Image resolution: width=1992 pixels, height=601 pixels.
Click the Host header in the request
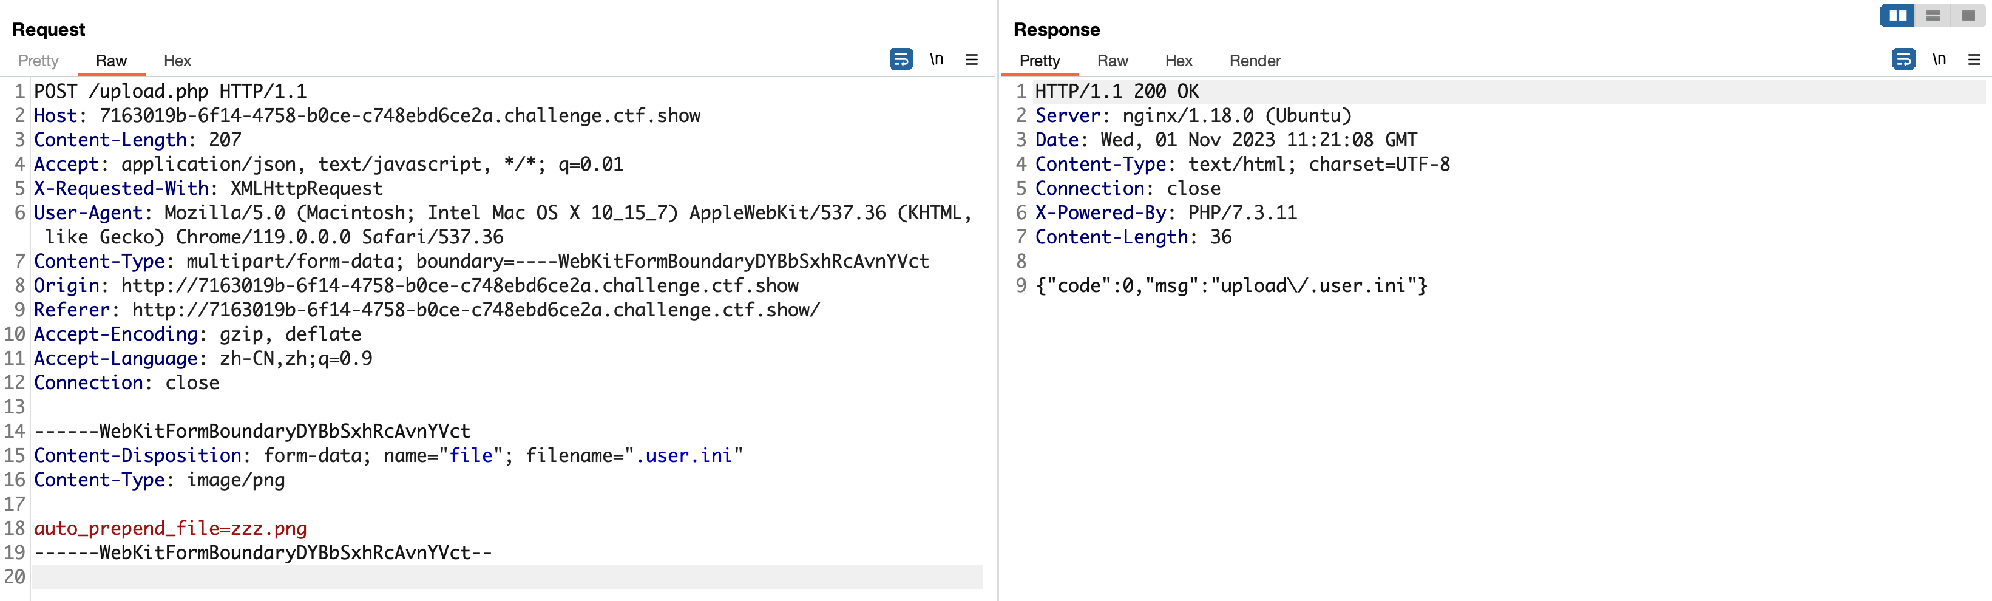(367, 116)
